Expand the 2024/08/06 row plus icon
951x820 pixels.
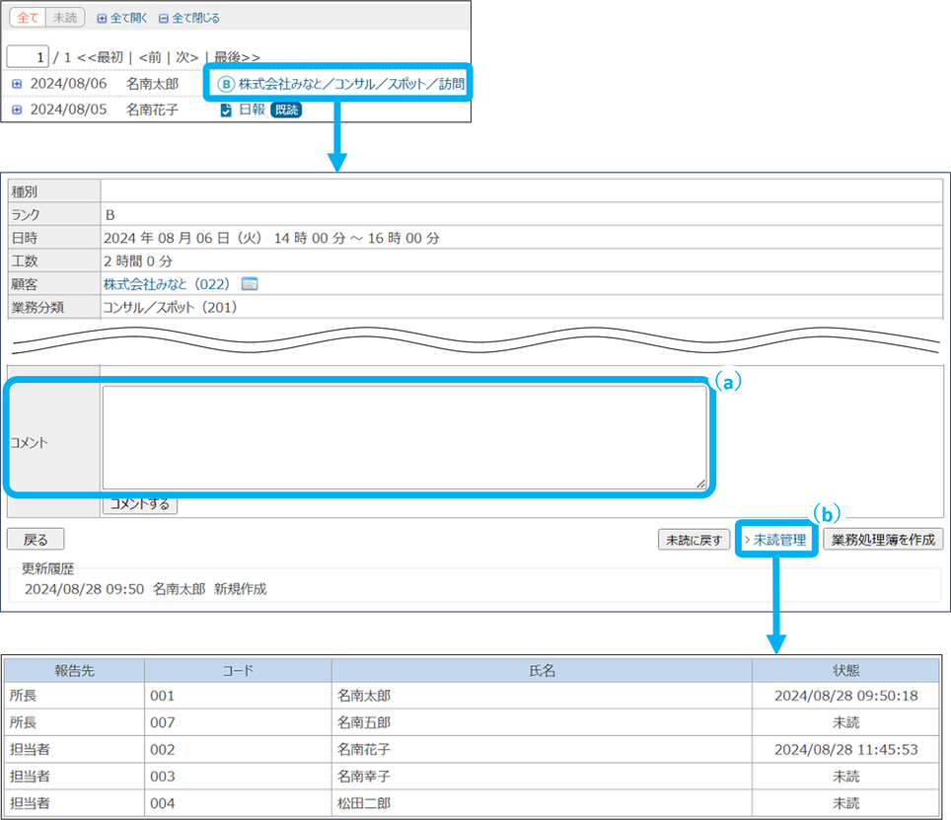coord(17,84)
